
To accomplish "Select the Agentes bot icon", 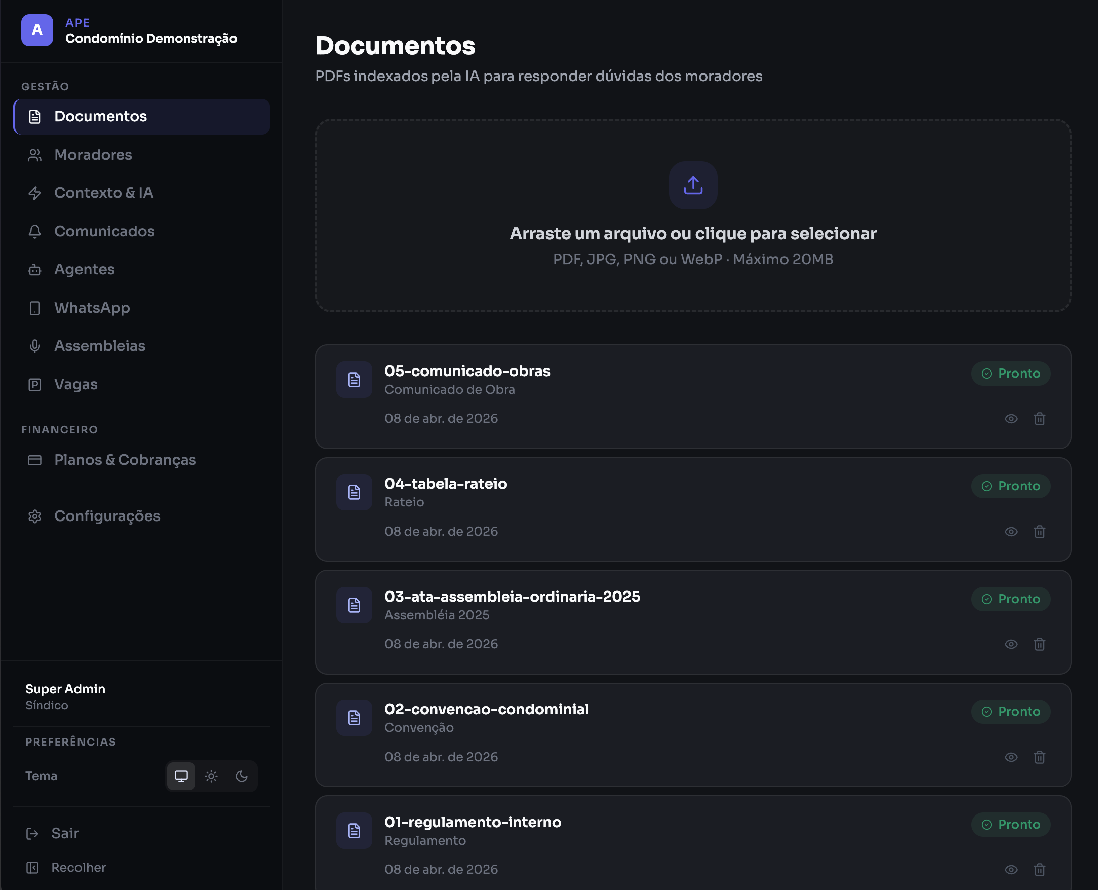I will point(34,269).
